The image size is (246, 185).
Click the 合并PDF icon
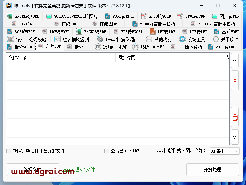40,46
